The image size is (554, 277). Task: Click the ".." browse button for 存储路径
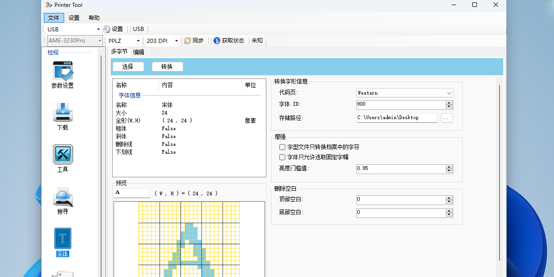click(446, 118)
